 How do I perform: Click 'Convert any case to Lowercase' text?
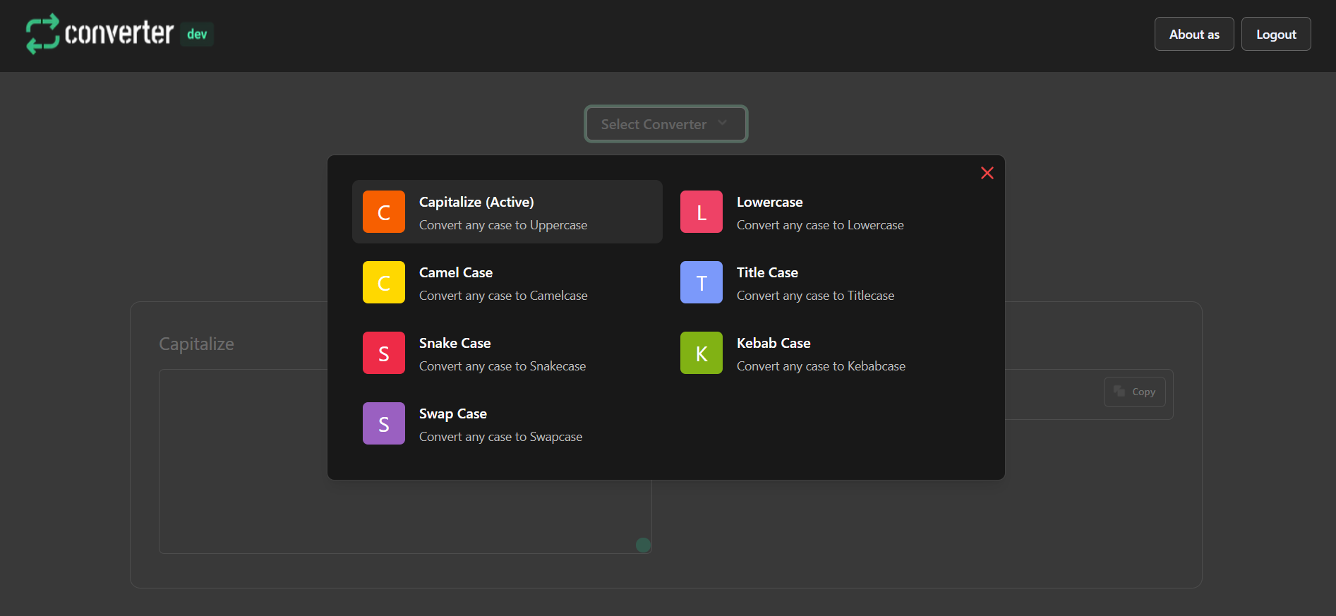pyautogui.click(x=820, y=225)
